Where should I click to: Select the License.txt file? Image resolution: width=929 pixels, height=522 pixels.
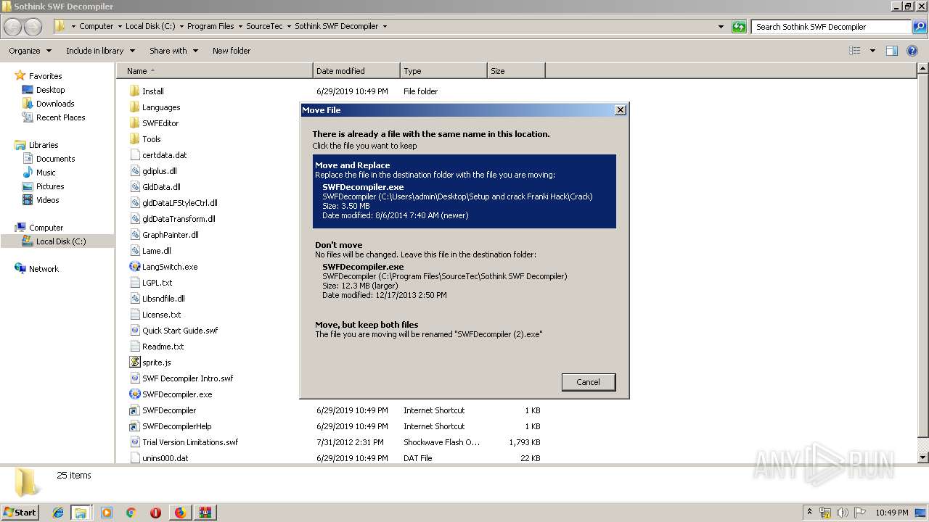[x=161, y=315]
